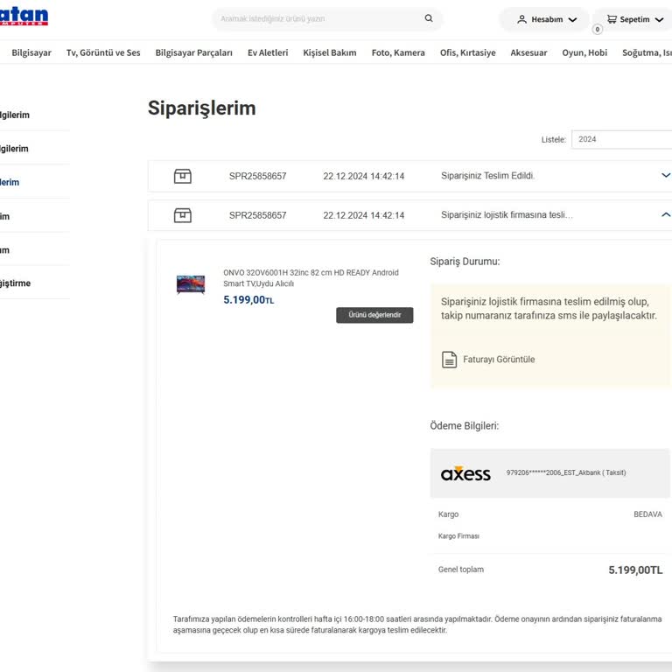Click the search magnifier icon

click(429, 18)
